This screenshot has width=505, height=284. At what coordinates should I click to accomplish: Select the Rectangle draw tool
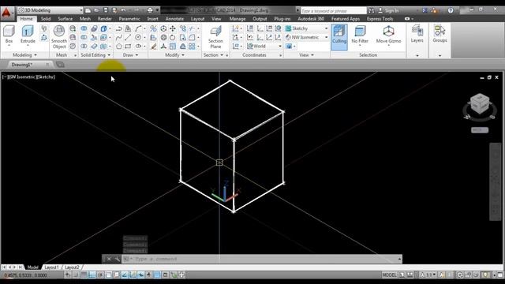[x=128, y=47]
